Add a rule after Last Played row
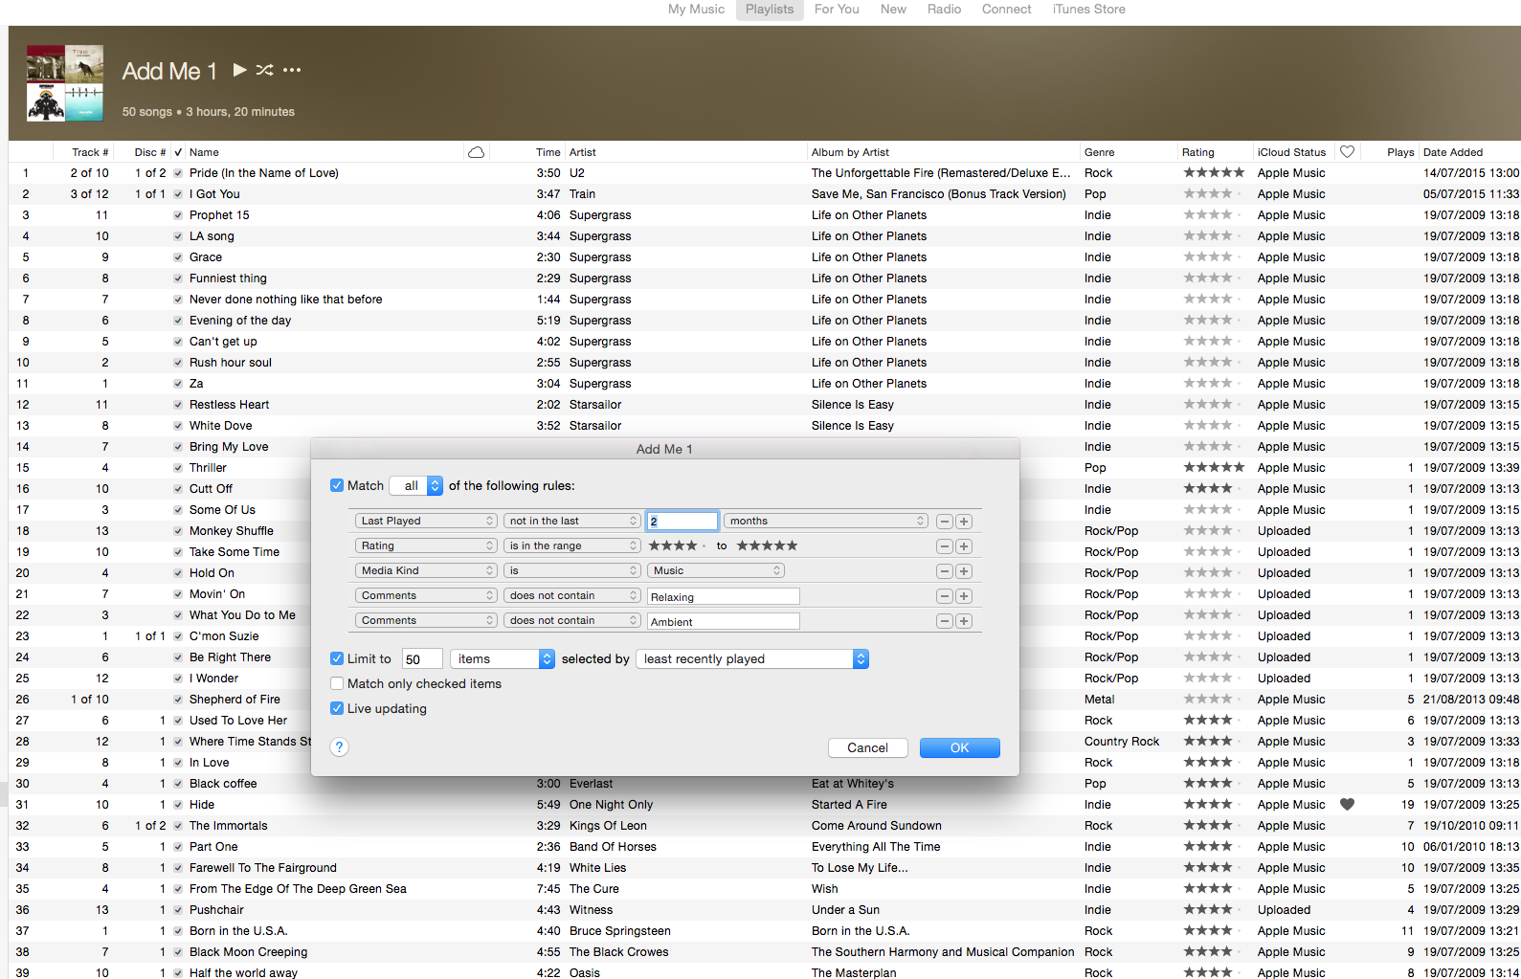The height and width of the screenshot is (979, 1521). (964, 522)
